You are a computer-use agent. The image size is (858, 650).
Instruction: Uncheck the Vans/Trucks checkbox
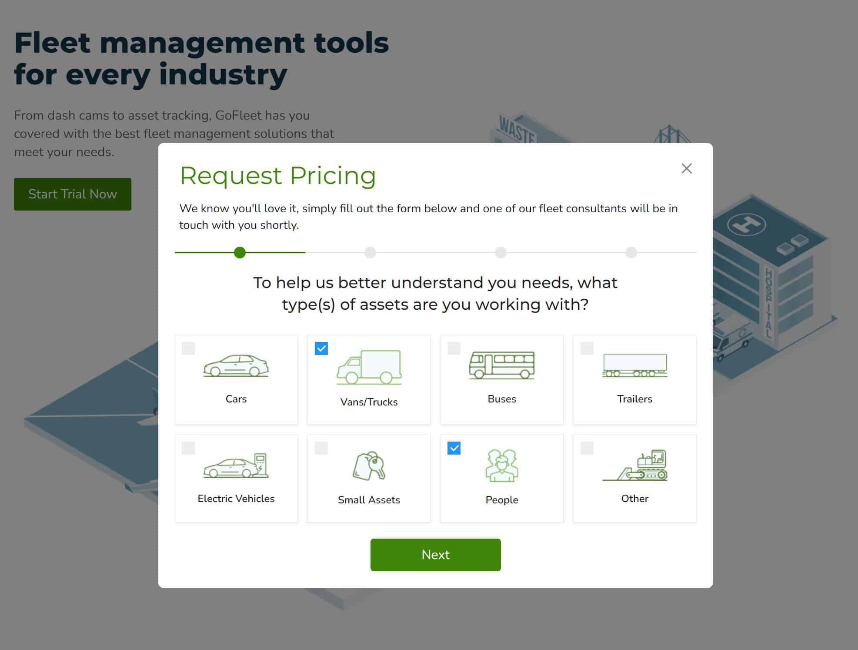pos(321,348)
